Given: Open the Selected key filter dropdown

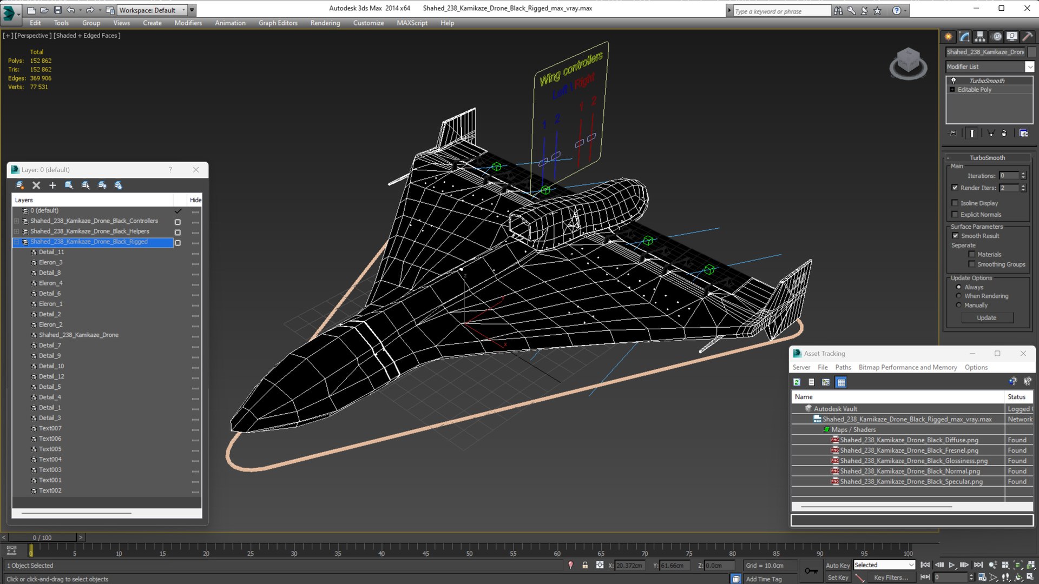Looking at the screenshot, I should (884, 565).
